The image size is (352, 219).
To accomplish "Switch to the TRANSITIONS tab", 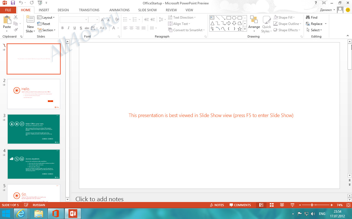I will click(x=89, y=10).
